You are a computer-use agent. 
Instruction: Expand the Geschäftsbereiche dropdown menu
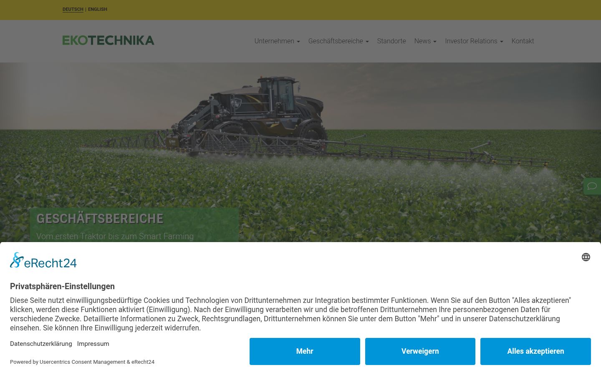pyautogui.click(x=338, y=41)
